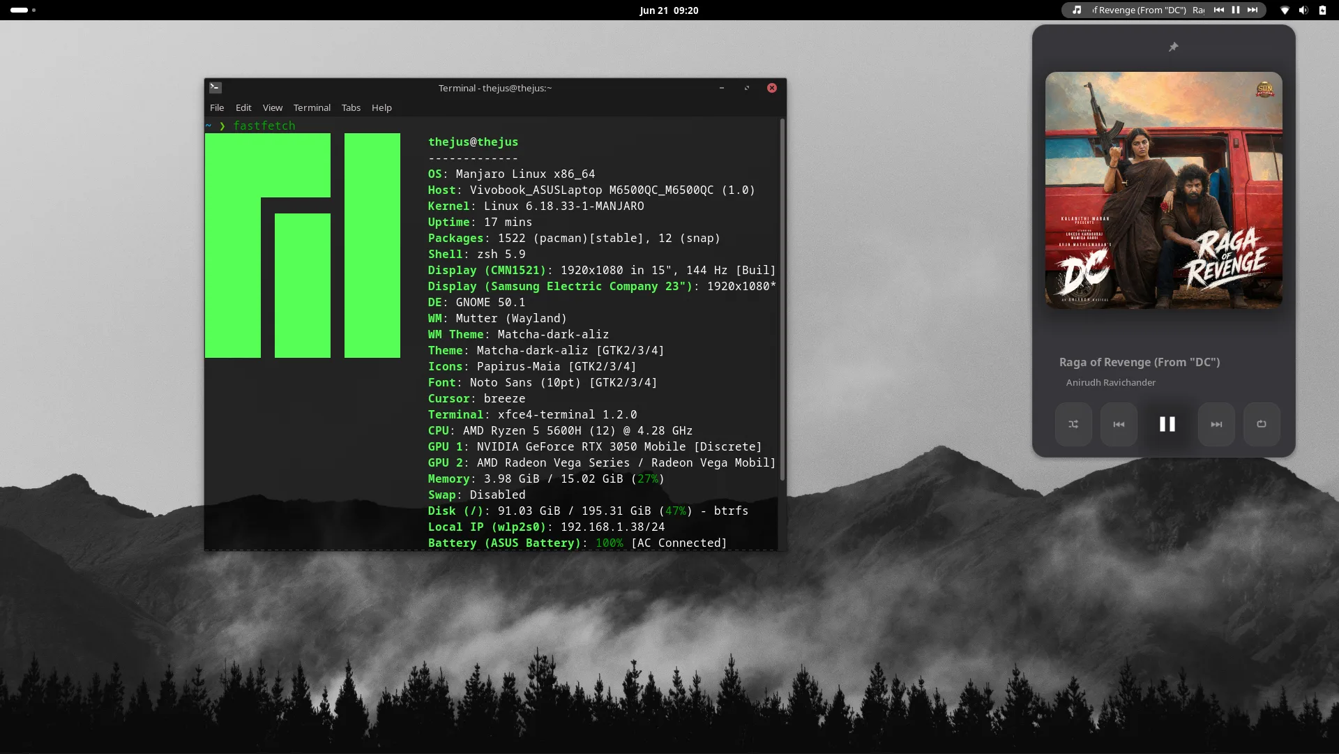This screenshot has height=754, width=1339.
Task: Open the clock showing Jun 21 09:20
Action: click(669, 10)
